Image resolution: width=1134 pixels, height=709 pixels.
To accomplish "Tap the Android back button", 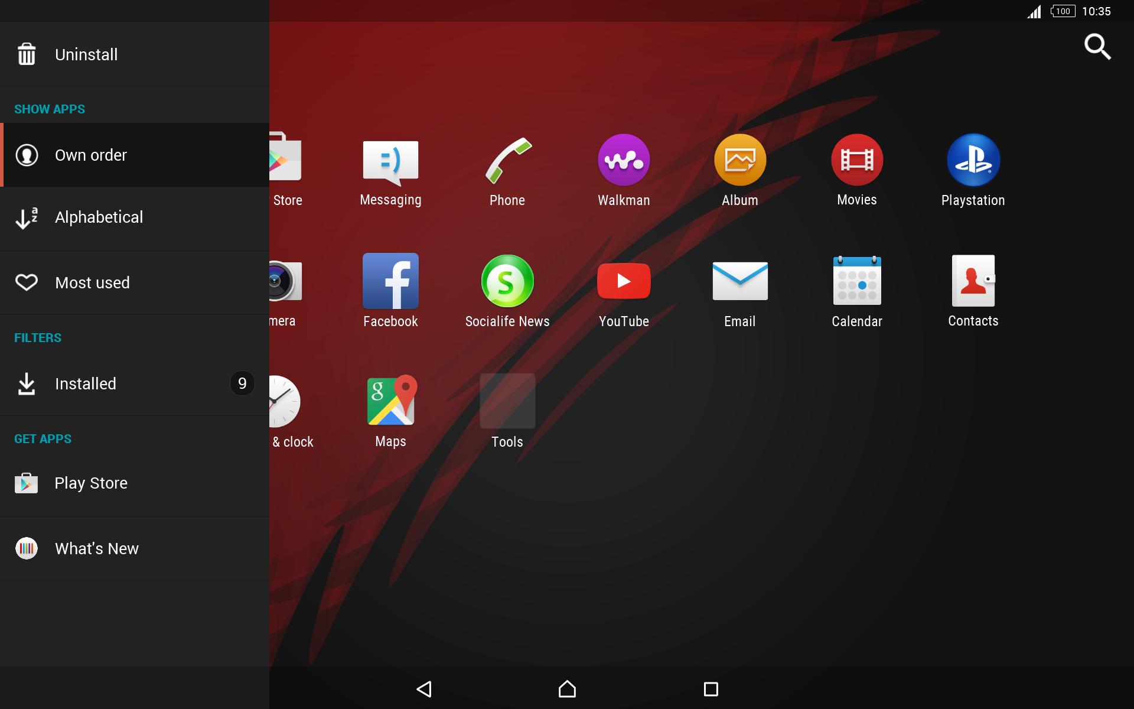I will (x=424, y=689).
